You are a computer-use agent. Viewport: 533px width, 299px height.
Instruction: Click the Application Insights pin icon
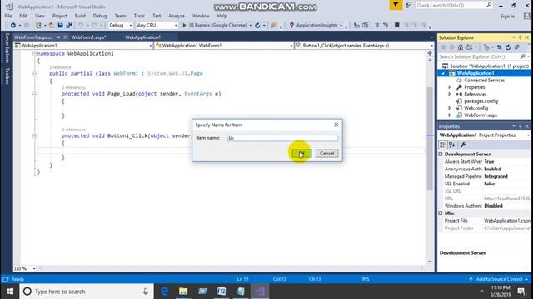point(291,26)
